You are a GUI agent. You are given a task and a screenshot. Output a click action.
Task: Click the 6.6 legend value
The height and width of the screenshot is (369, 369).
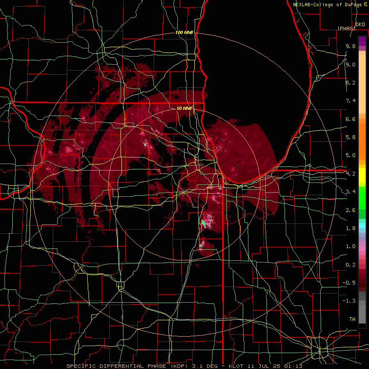(x=351, y=119)
